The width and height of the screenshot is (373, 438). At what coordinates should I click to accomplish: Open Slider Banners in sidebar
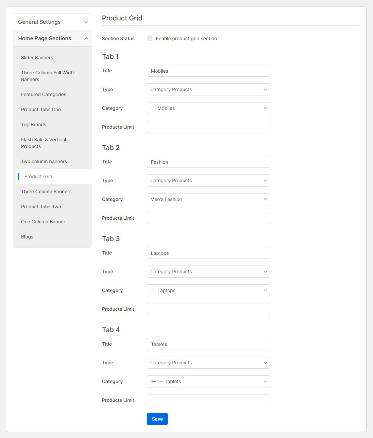pos(37,58)
